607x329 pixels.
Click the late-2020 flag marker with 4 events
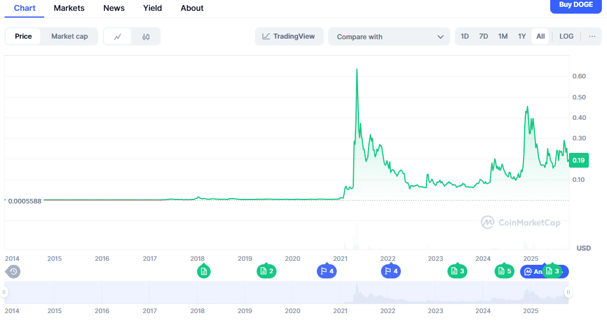pos(326,272)
